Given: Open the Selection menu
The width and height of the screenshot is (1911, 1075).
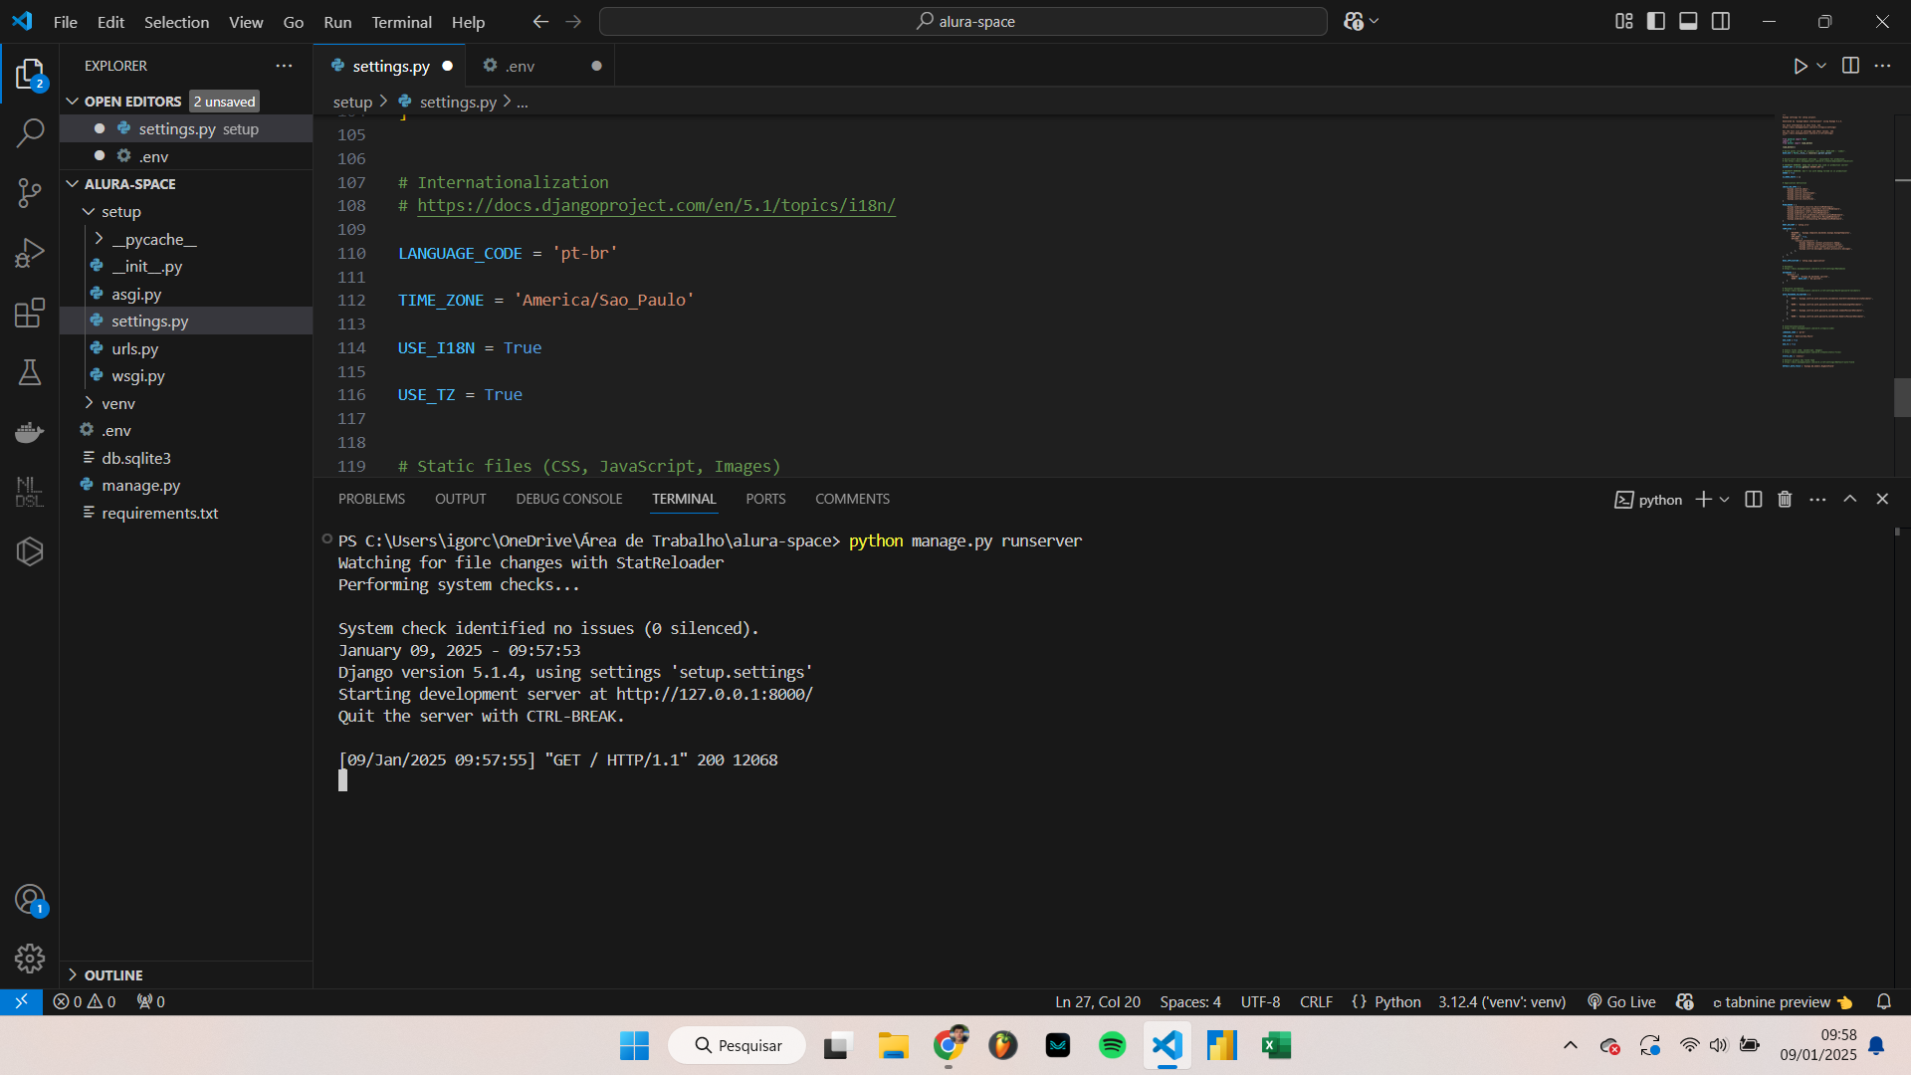Looking at the screenshot, I should [176, 22].
